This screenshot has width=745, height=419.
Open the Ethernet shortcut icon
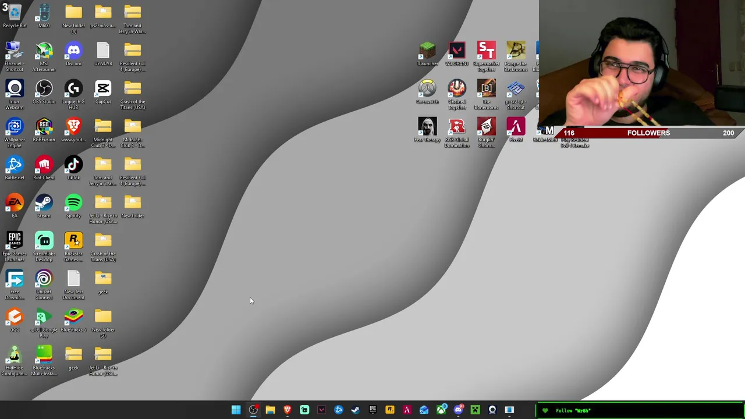pyautogui.click(x=15, y=56)
